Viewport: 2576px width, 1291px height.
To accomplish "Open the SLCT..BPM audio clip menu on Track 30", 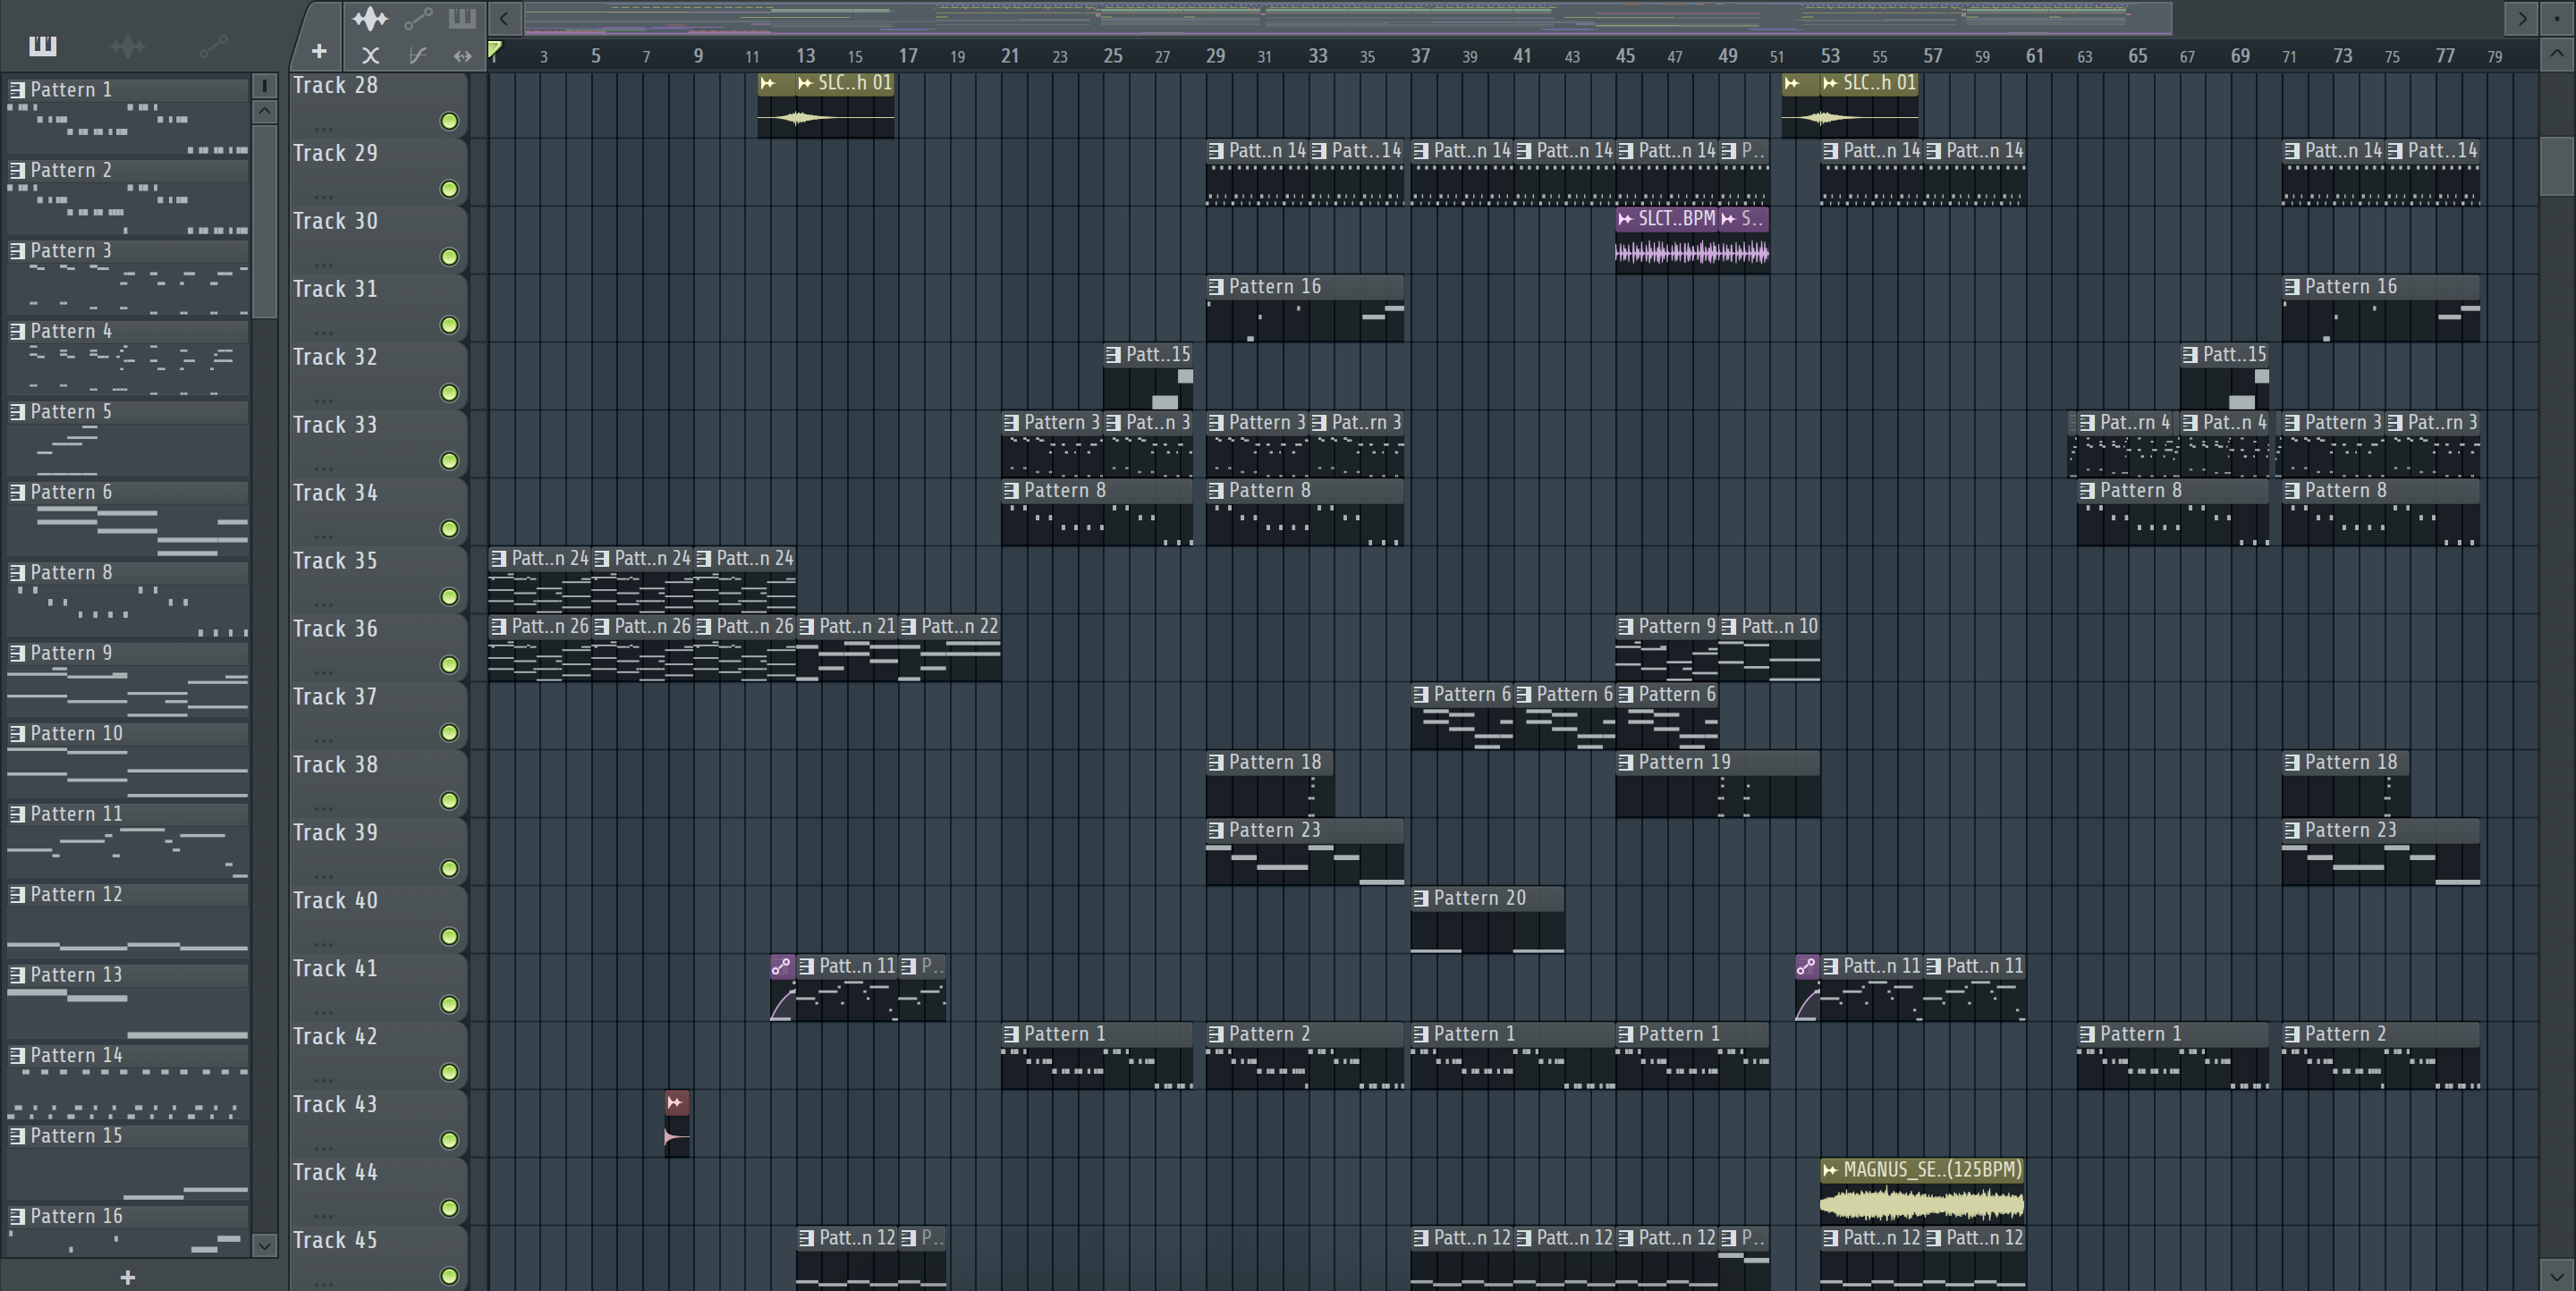I will pos(1626,219).
